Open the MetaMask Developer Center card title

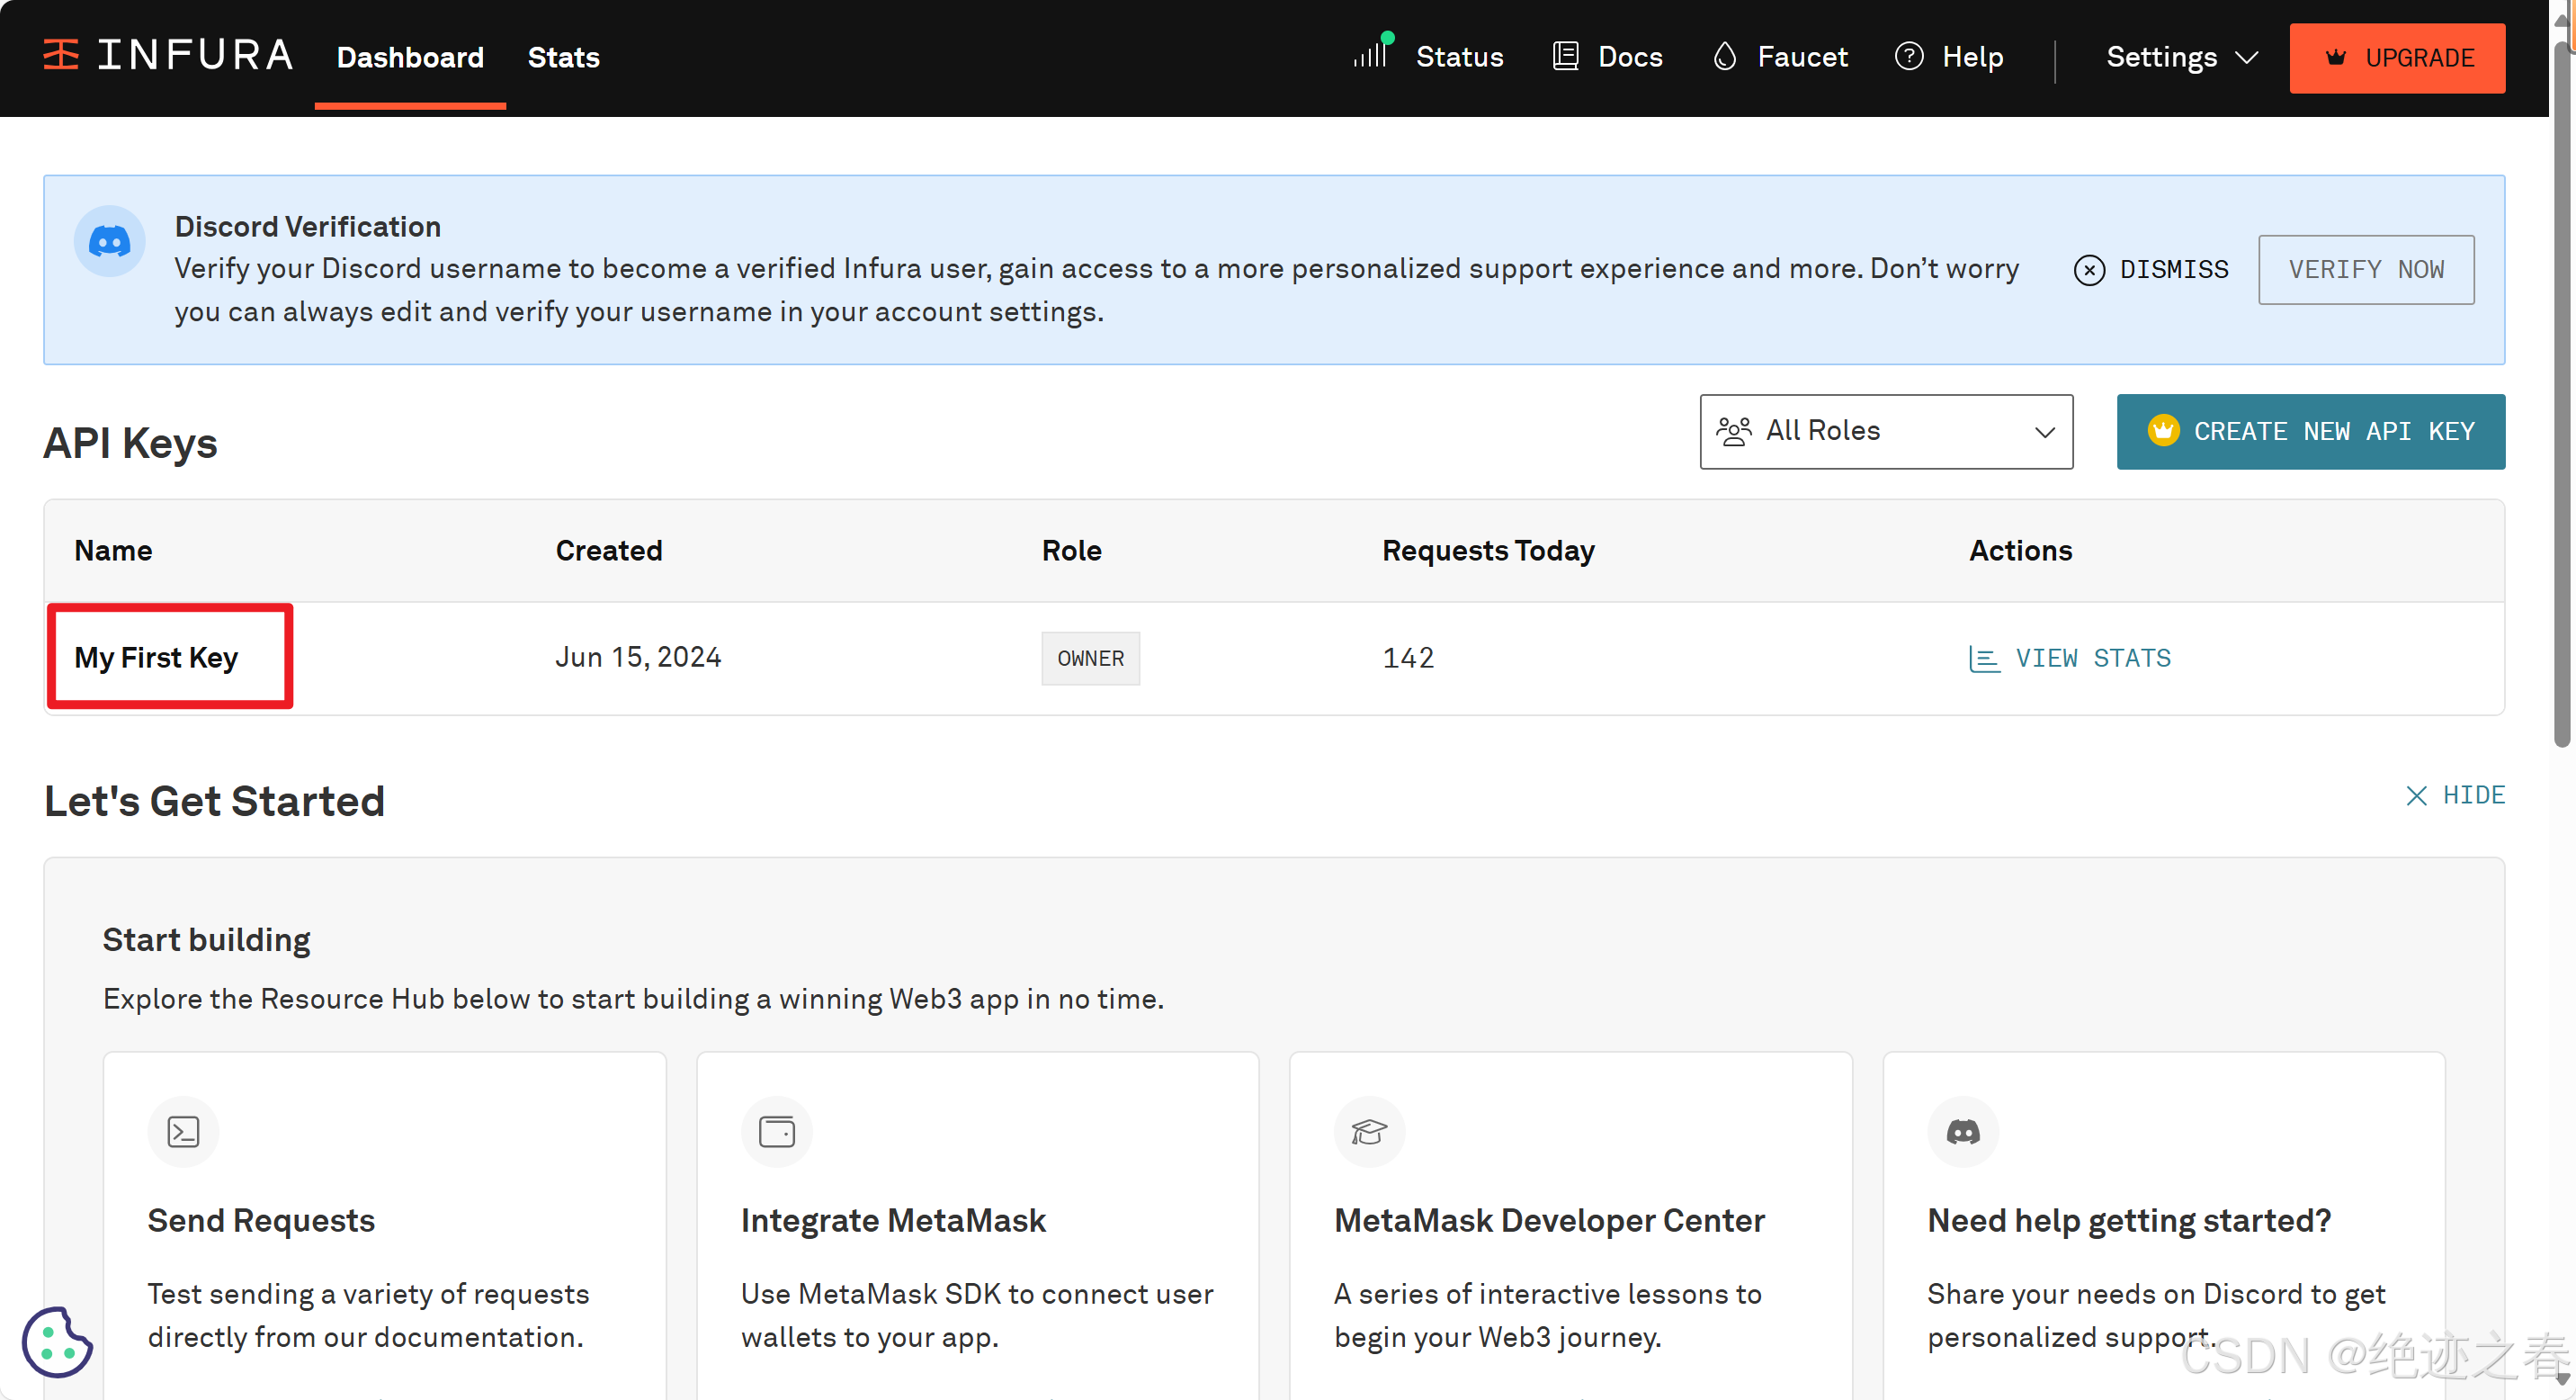pyautogui.click(x=1549, y=1221)
